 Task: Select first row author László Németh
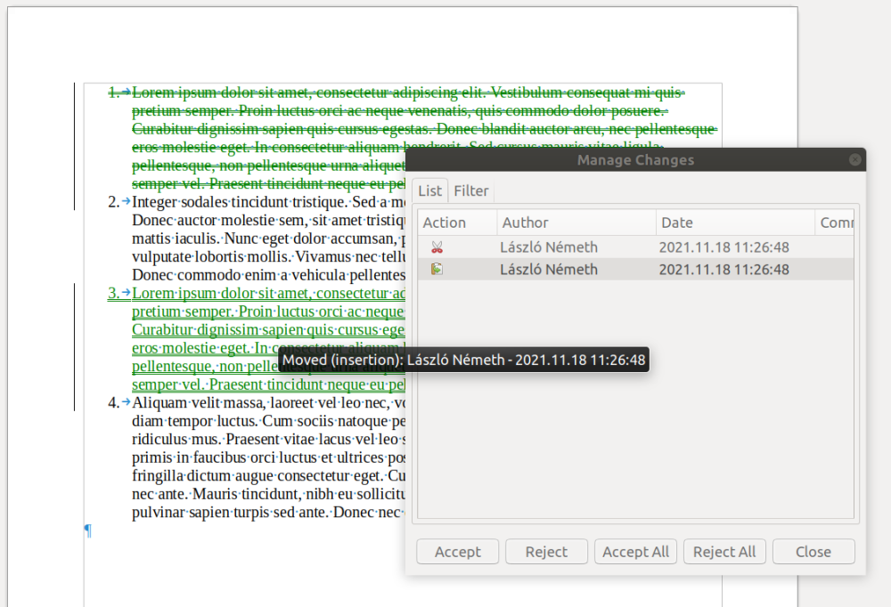[548, 247]
